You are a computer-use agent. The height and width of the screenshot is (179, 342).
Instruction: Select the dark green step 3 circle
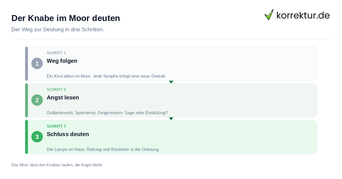37,137
